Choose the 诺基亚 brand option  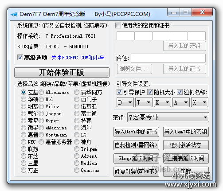click(x=77, y=106)
